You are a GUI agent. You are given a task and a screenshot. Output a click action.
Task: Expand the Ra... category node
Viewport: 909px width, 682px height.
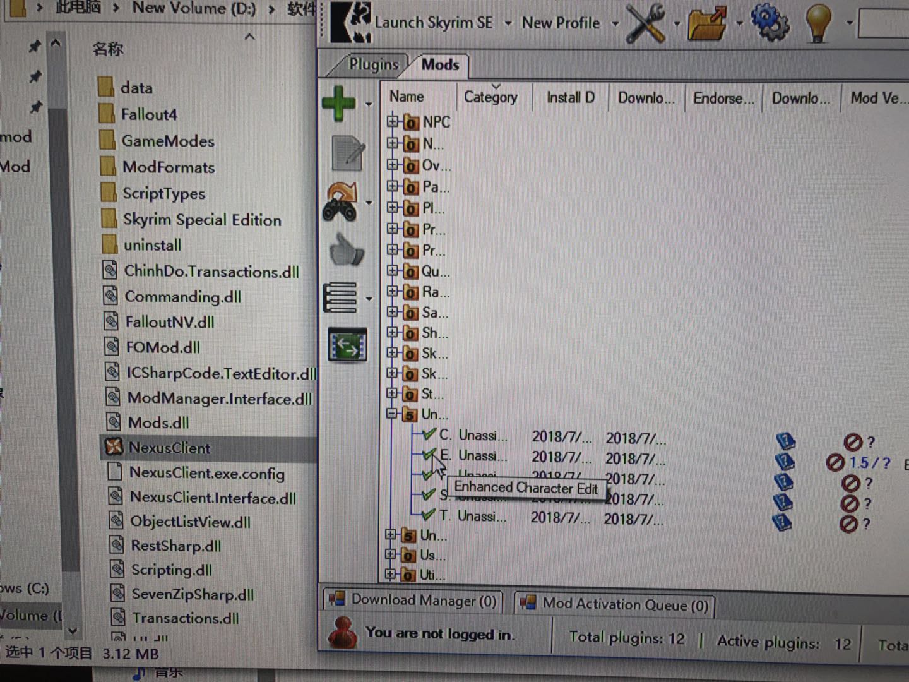[393, 291]
